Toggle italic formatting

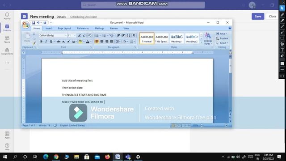[46, 42]
